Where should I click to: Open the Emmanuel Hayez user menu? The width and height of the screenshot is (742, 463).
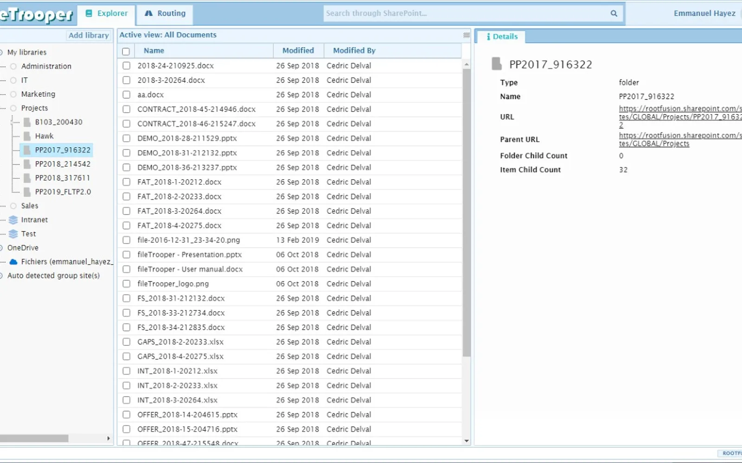(x=704, y=13)
